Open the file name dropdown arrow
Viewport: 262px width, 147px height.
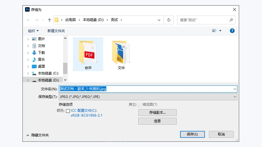[x=235, y=89]
